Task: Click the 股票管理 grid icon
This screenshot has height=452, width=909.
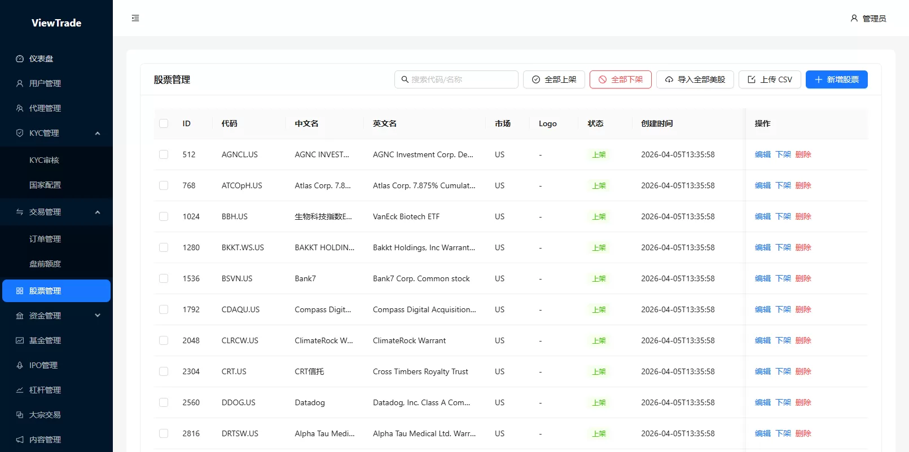Action: [x=20, y=291]
